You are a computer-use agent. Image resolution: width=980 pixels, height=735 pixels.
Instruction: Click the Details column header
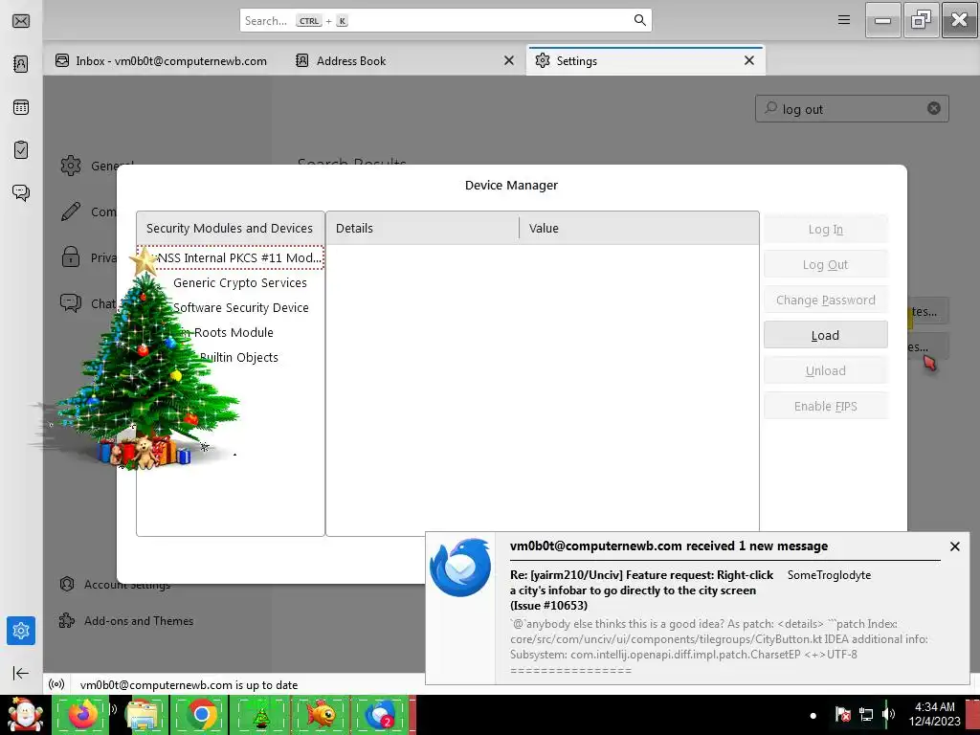[x=422, y=228]
